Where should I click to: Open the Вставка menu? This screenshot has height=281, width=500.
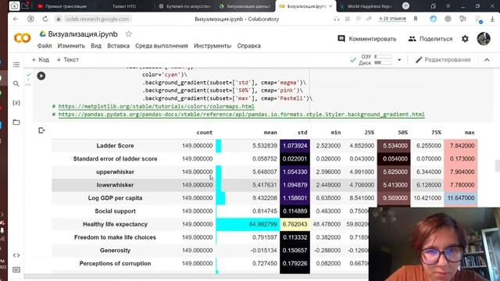click(118, 46)
